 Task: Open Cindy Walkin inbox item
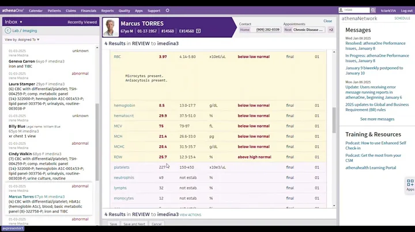point(48,161)
